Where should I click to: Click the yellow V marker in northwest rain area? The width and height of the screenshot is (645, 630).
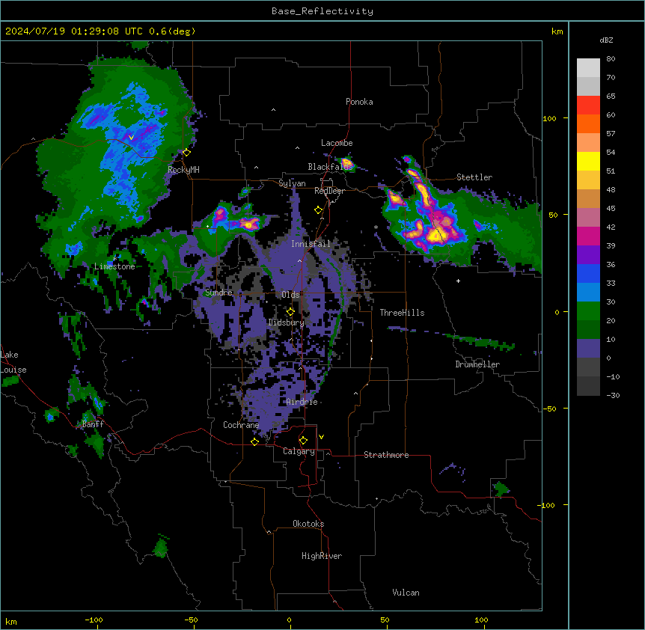131,138
